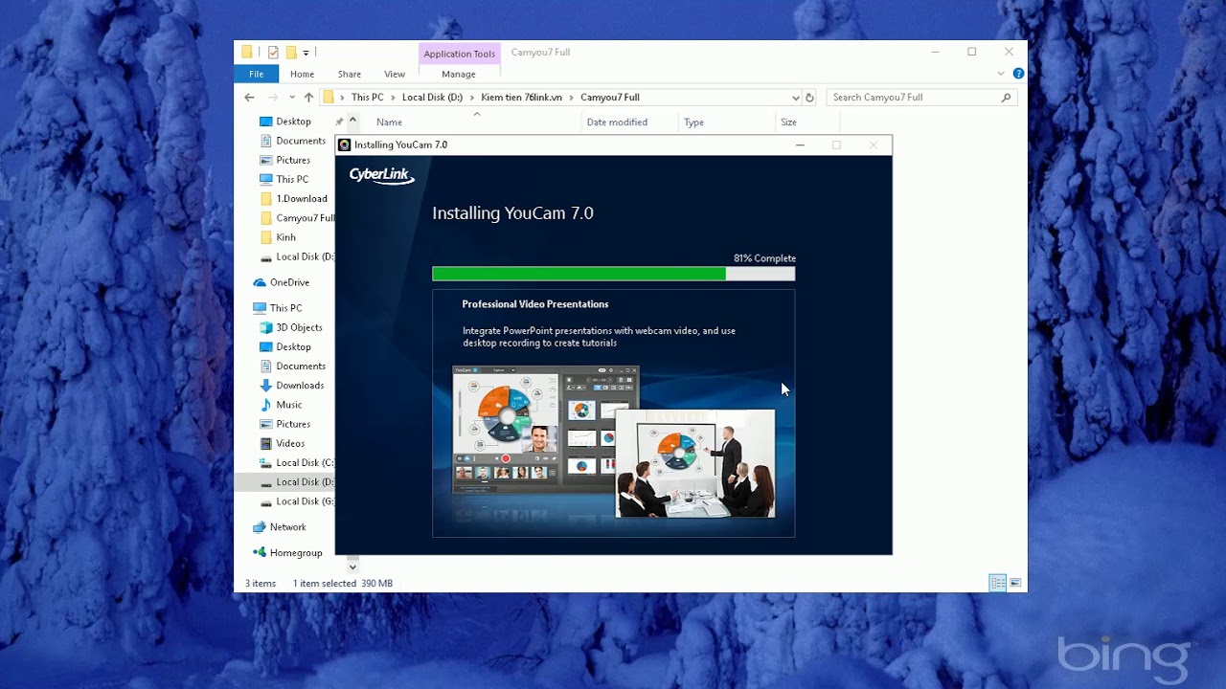Click the New folder icon in title bar
1226x689 pixels.
coord(291,53)
